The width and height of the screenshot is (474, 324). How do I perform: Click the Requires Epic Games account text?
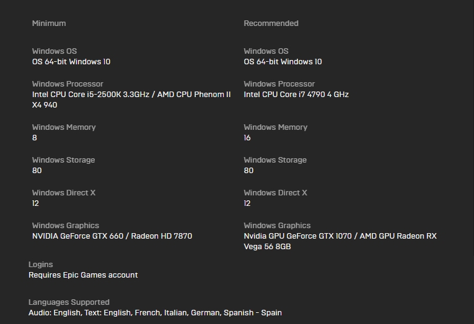[83, 275]
